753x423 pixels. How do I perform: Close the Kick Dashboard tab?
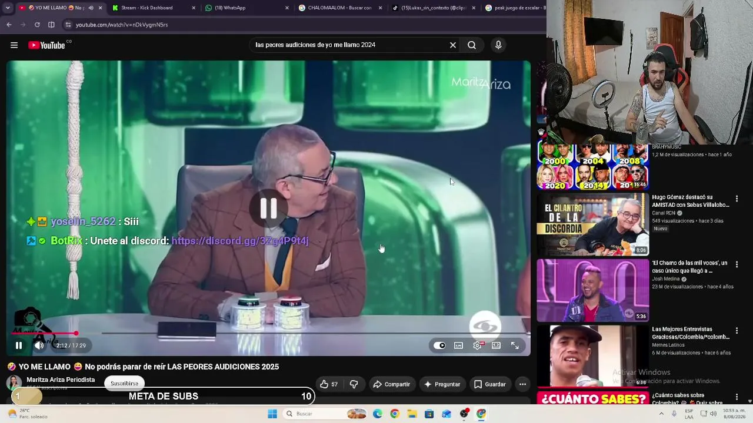tap(194, 8)
